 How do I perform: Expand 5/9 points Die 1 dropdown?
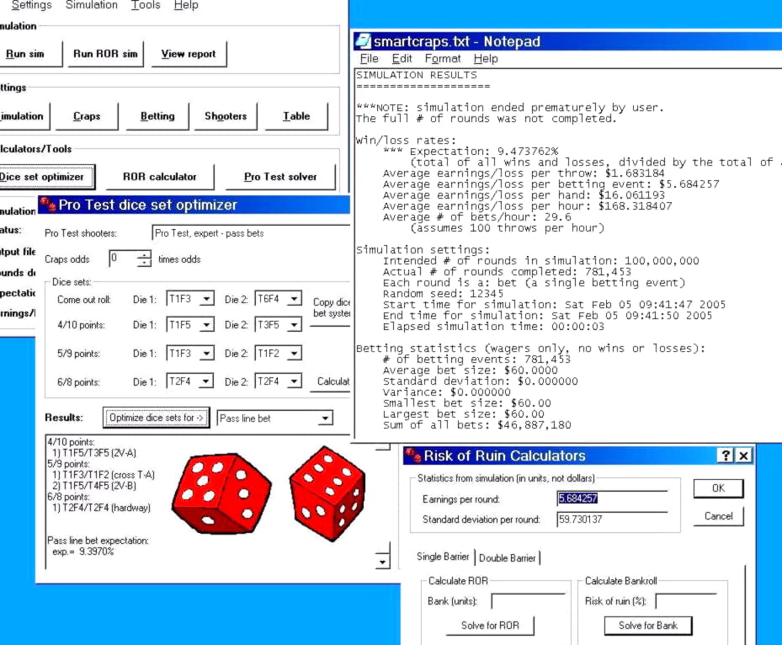point(206,354)
